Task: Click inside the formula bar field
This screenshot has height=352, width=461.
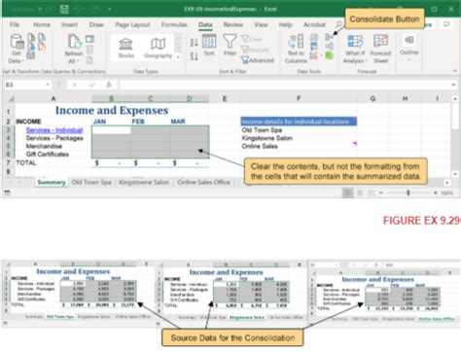Action: pos(285,85)
